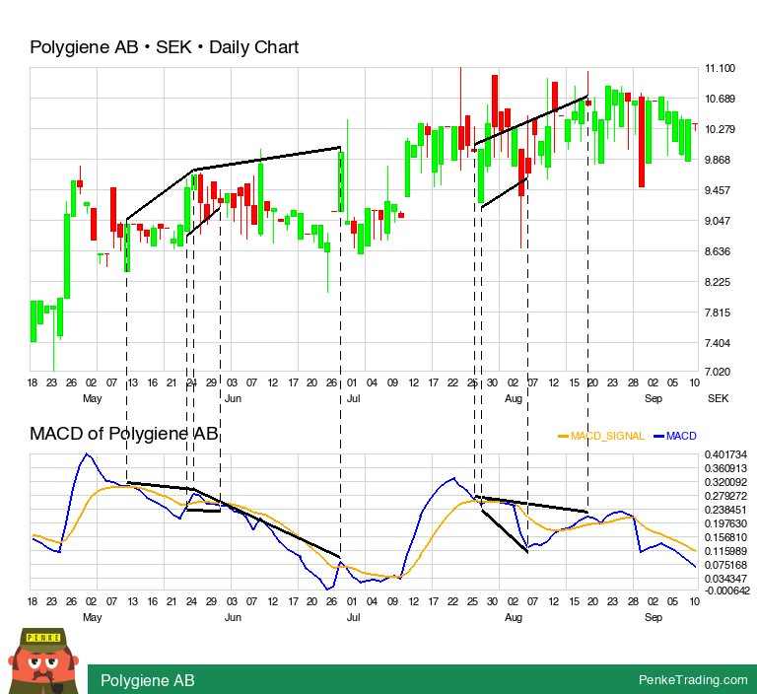Click the Aug label under the MACD chart
This screenshot has height=694, width=757.
513,617
